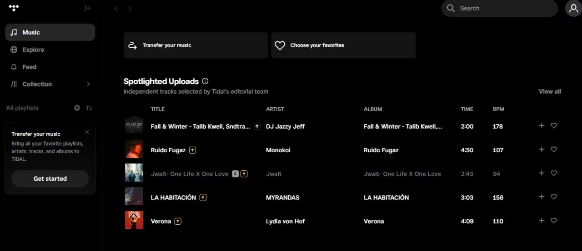Screen dimensions: 582x251
Task: Open the Feed section
Action: [x=50, y=67]
